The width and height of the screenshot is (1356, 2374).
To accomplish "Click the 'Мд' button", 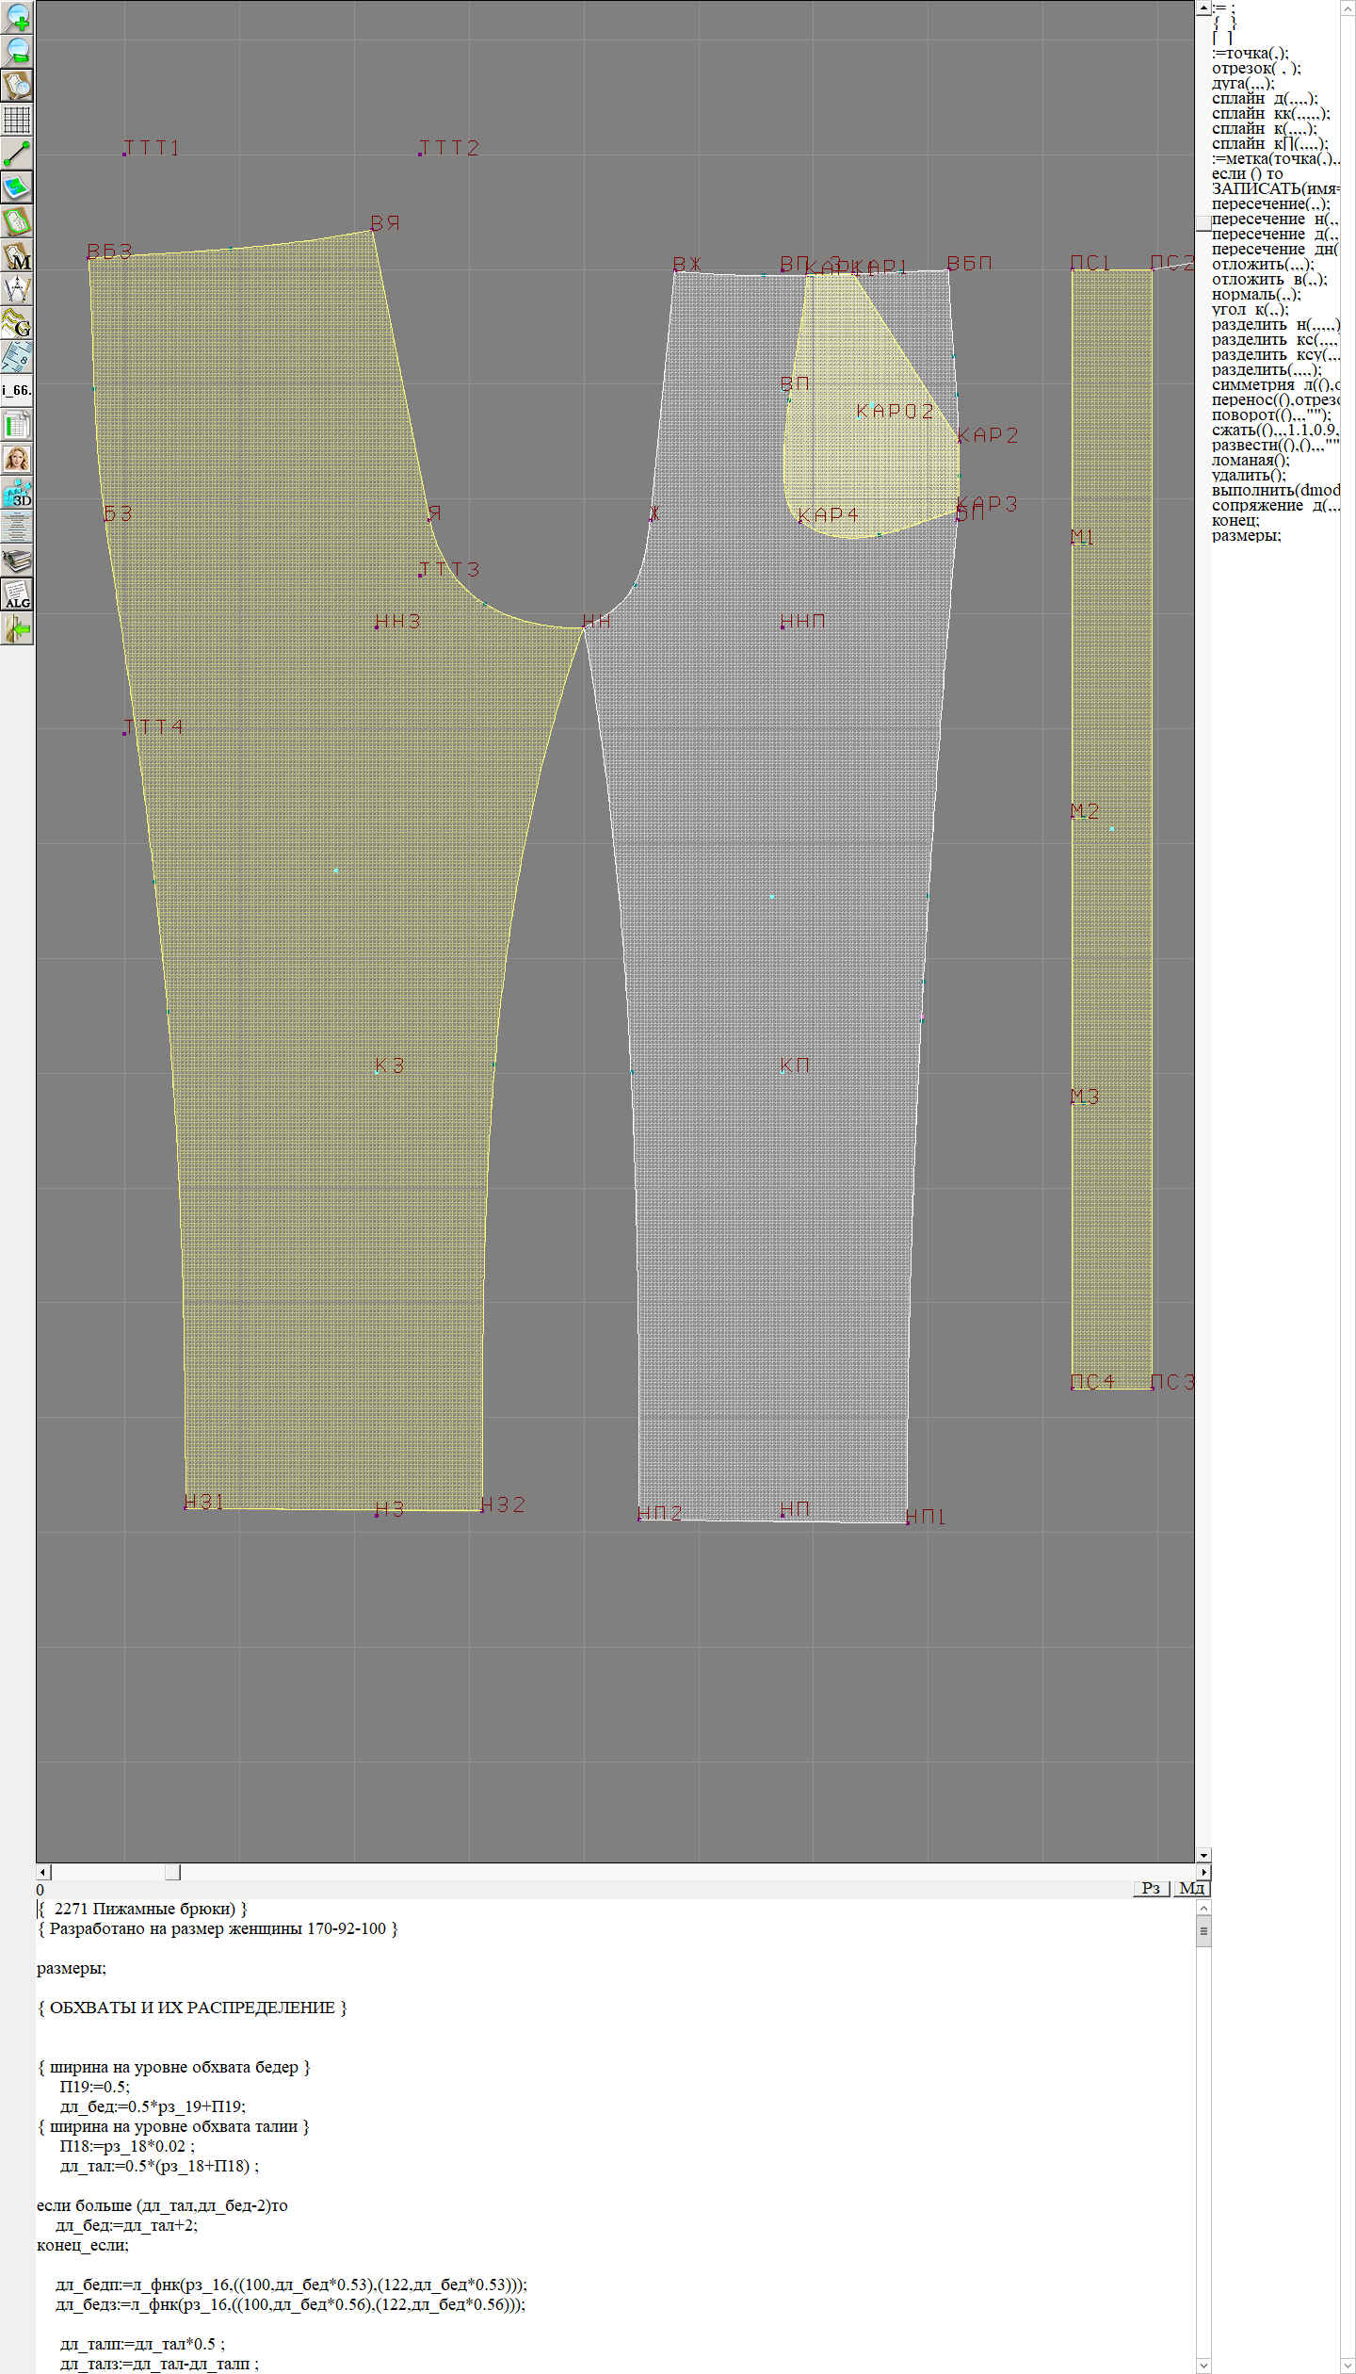I will tap(1191, 1888).
